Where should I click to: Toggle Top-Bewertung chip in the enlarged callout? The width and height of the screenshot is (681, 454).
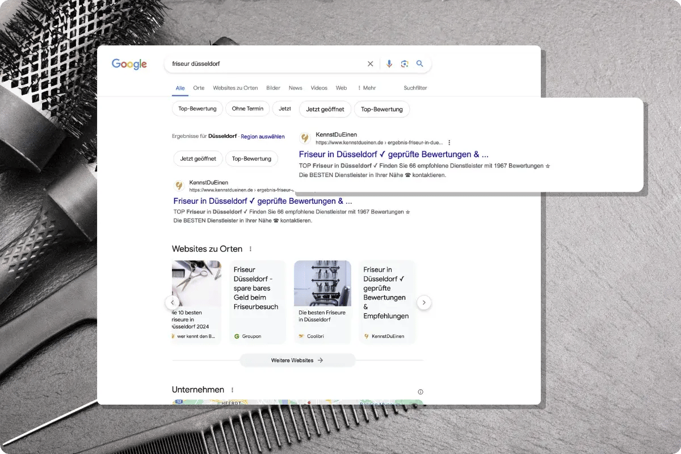click(x=382, y=110)
